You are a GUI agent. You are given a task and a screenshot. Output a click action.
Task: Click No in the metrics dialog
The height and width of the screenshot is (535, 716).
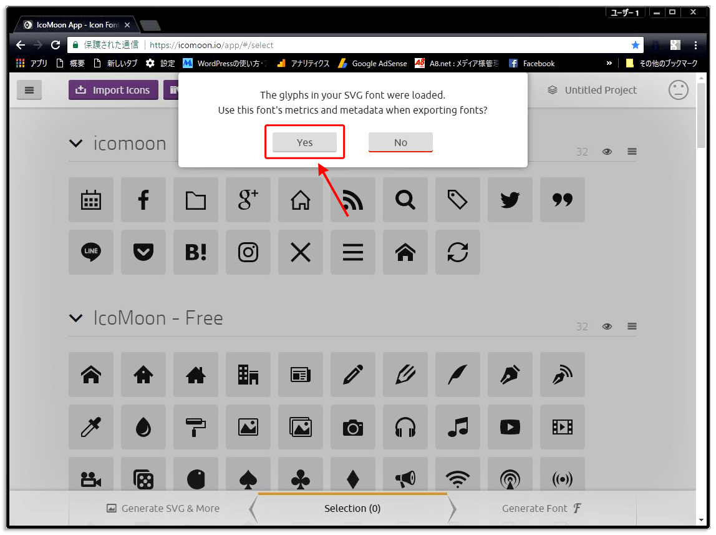[x=400, y=142]
